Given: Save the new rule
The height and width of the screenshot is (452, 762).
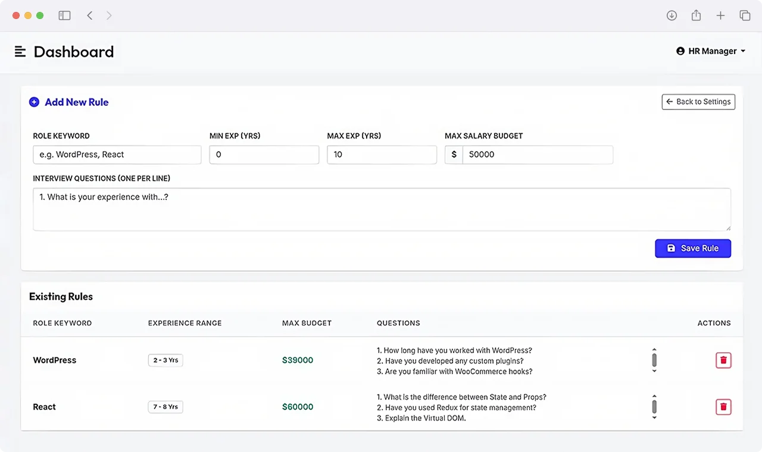Looking at the screenshot, I should pyautogui.click(x=693, y=248).
